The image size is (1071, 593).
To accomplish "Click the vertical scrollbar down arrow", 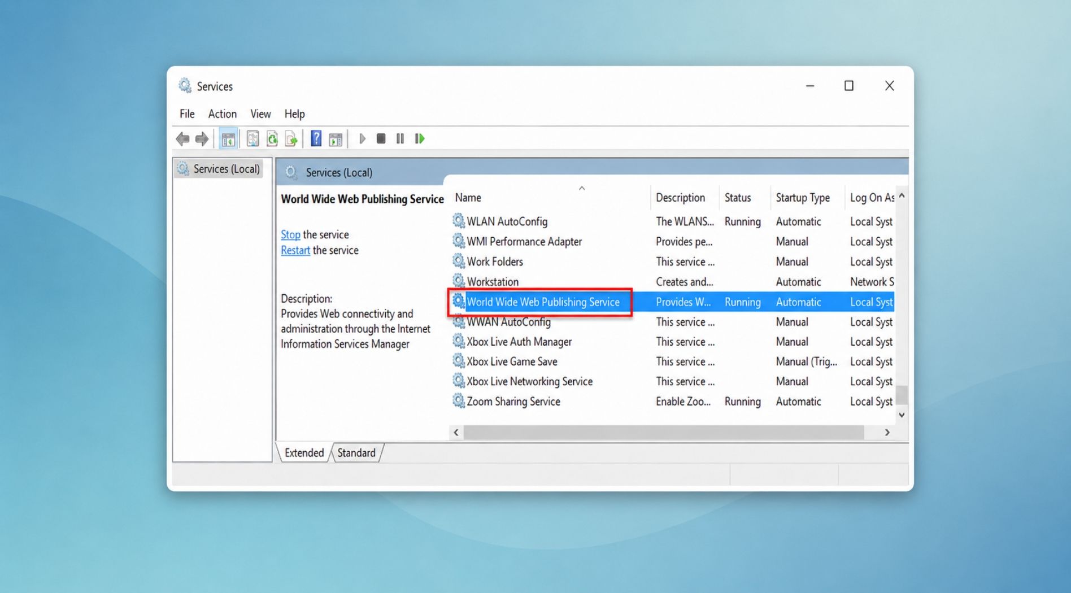I will click(x=902, y=415).
